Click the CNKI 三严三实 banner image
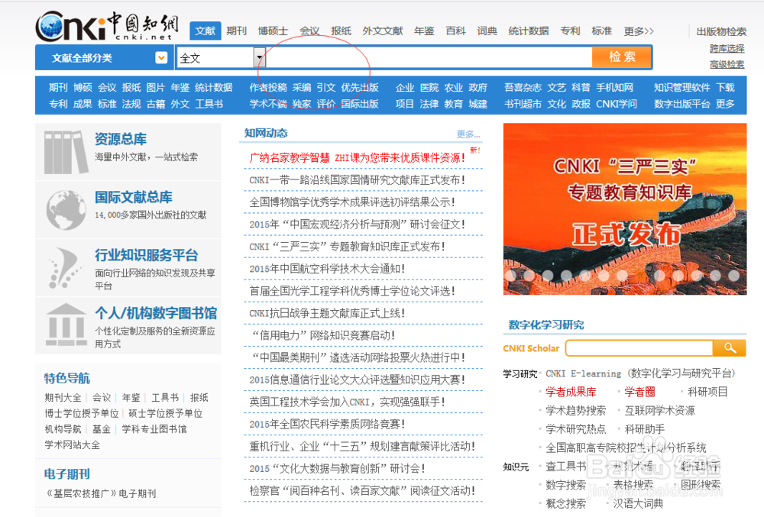This screenshot has height=517, width=764. (625, 208)
